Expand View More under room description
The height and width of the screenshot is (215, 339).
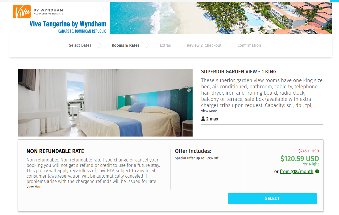tap(209, 111)
